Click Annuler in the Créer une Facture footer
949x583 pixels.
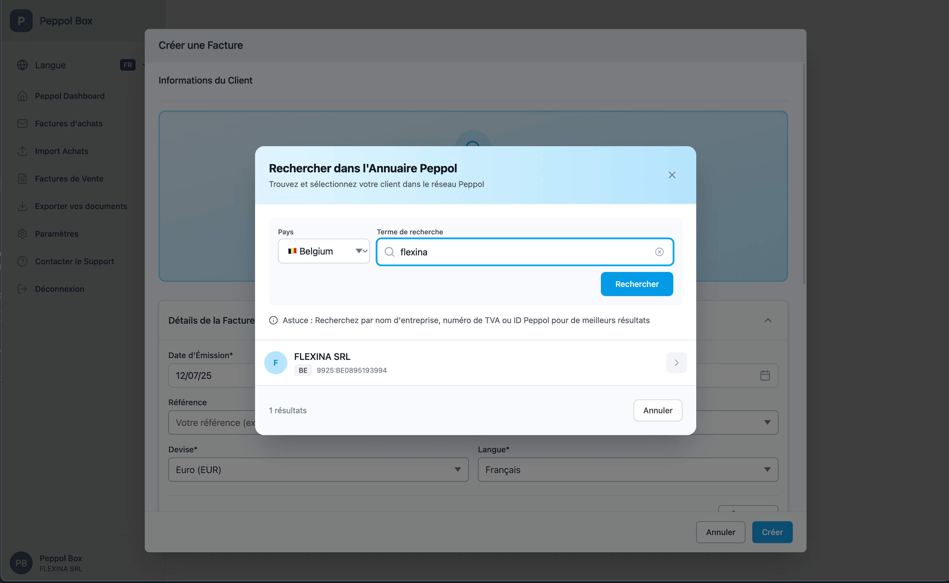720,532
